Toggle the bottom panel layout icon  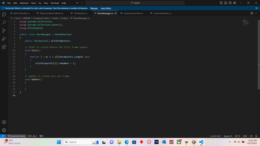click(226, 3)
